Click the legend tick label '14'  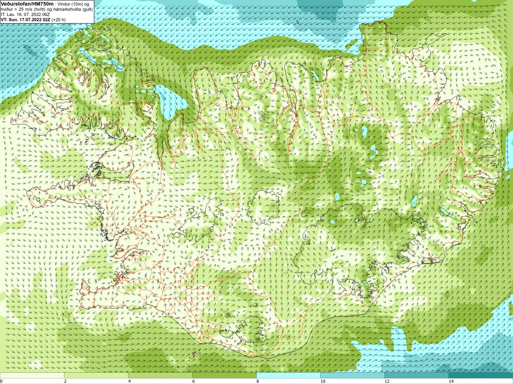tap(451, 381)
